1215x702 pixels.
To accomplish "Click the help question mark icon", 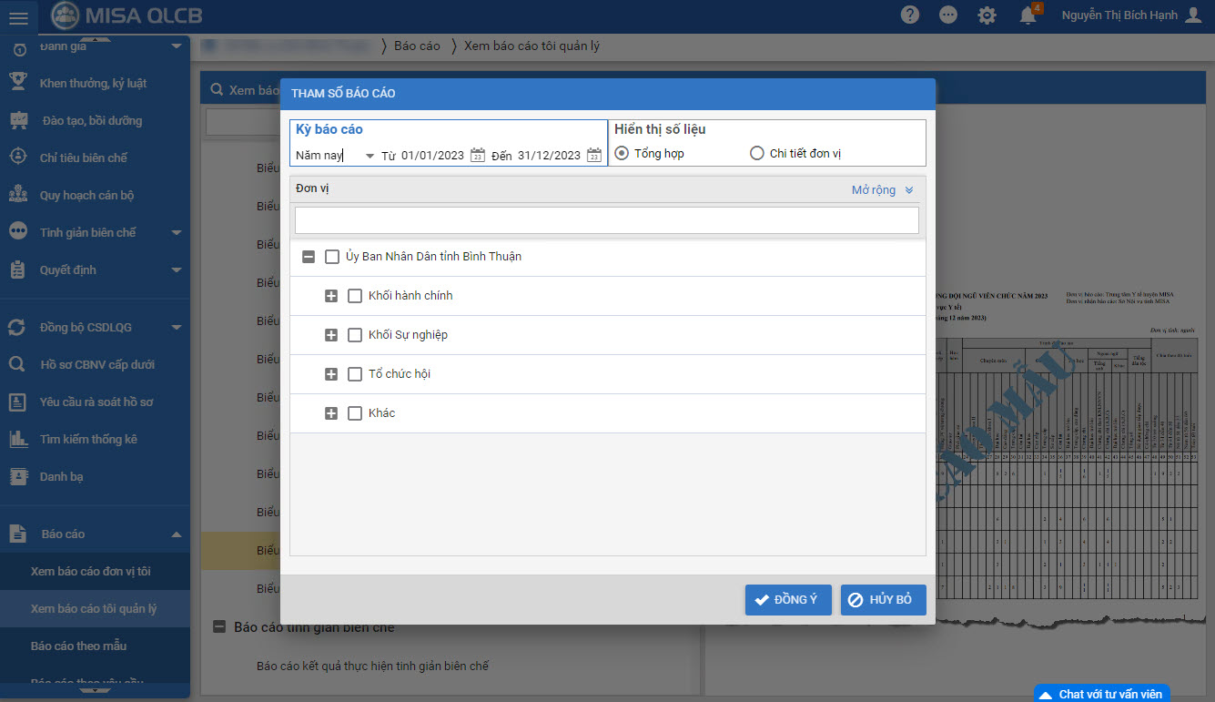I will (x=909, y=15).
